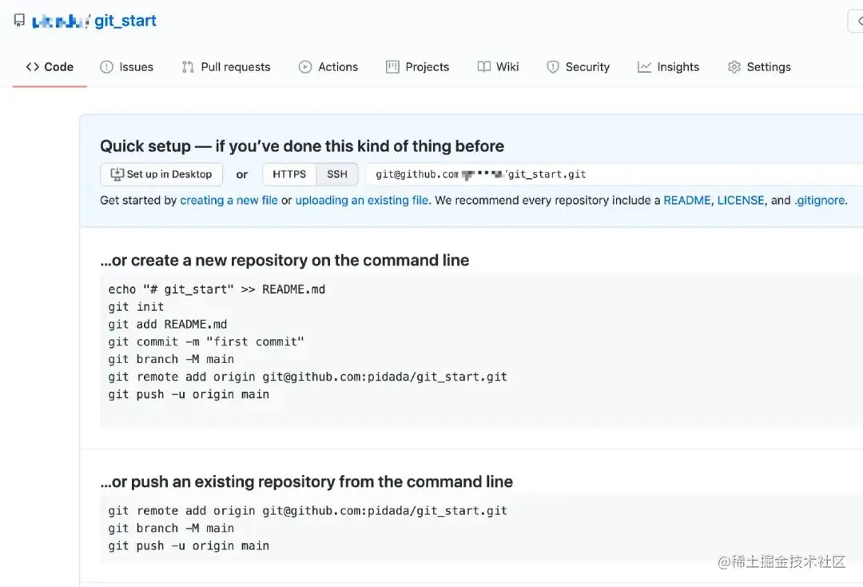The image size is (863, 587).
Task: Click the Security shield icon
Action: pyautogui.click(x=553, y=66)
